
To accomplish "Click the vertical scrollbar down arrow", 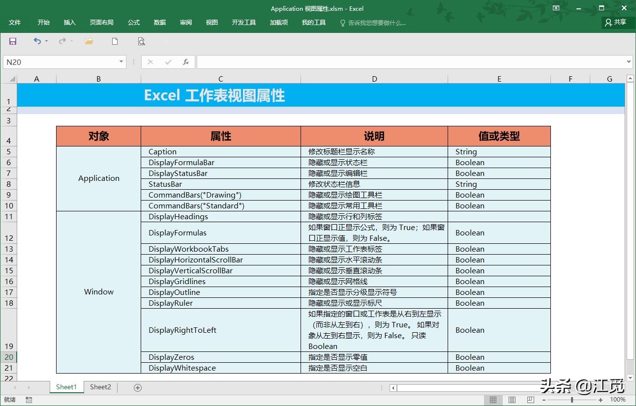I will click(630, 378).
